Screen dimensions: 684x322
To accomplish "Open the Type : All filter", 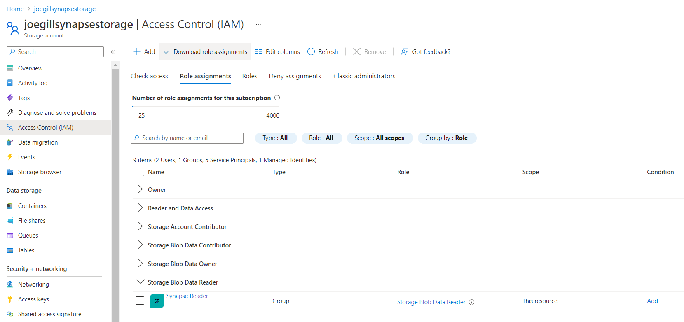I will 276,138.
